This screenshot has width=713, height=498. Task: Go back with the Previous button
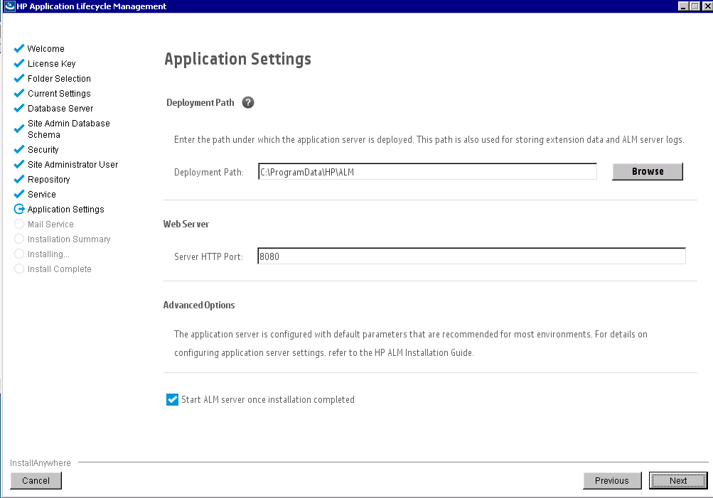coord(612,481)
